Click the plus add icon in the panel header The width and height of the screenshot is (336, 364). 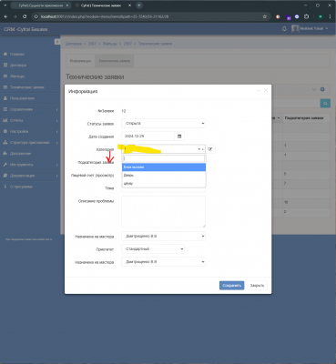(322, 89)
